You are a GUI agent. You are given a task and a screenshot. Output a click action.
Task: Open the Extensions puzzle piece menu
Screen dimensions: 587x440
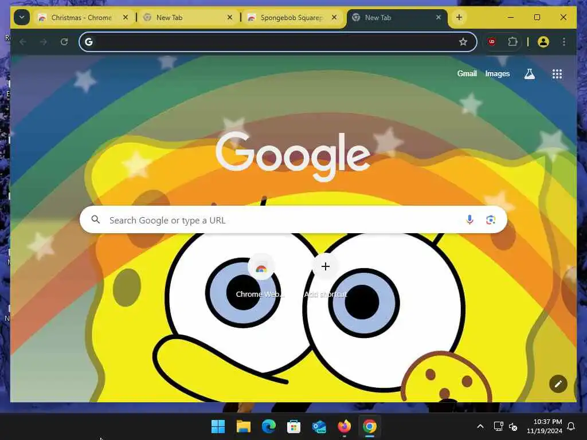(512, 42)
